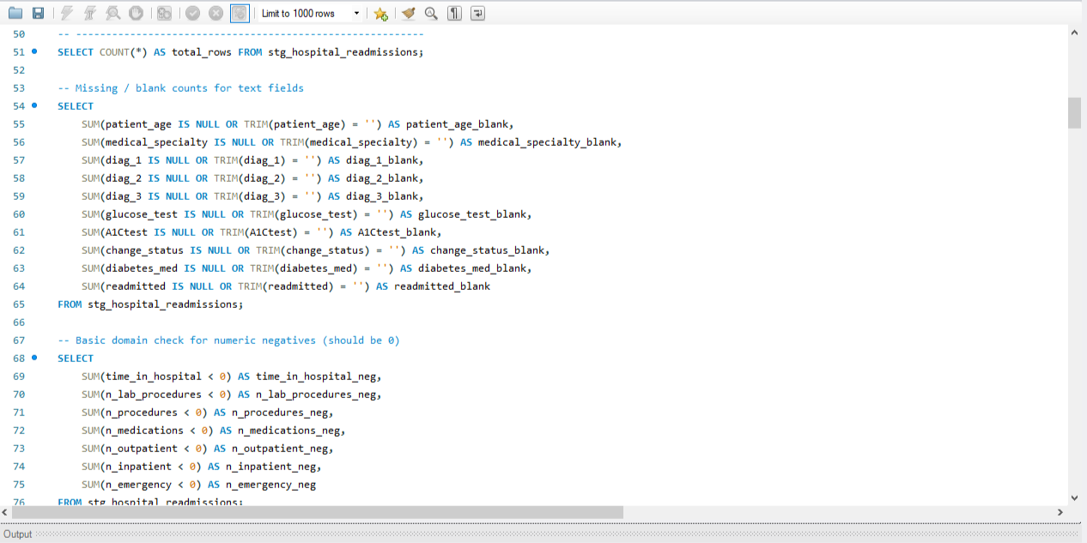
Task: Click the COUNT(*) function on line 51
Action: [x=124, y=52]
